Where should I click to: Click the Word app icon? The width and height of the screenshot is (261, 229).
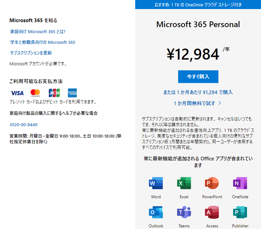[x=156, y=183]
